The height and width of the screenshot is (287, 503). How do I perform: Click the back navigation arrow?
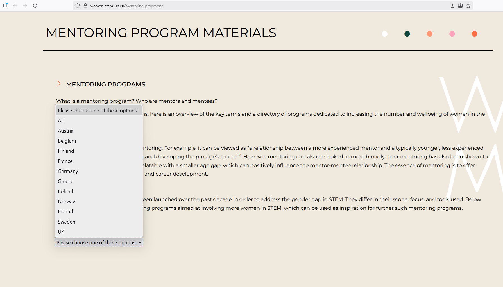tap(15, 6)
